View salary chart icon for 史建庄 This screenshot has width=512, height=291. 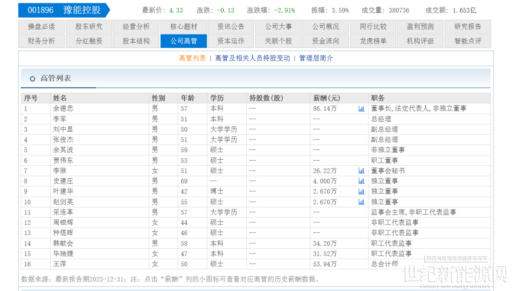(361, 181)
